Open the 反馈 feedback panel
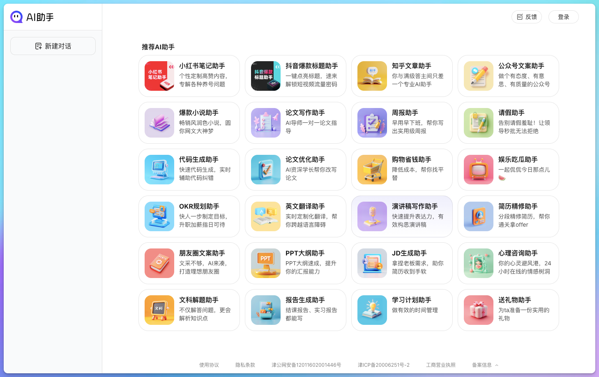The height and width of the screenshot is (377, 599). (x=526, y=17)
